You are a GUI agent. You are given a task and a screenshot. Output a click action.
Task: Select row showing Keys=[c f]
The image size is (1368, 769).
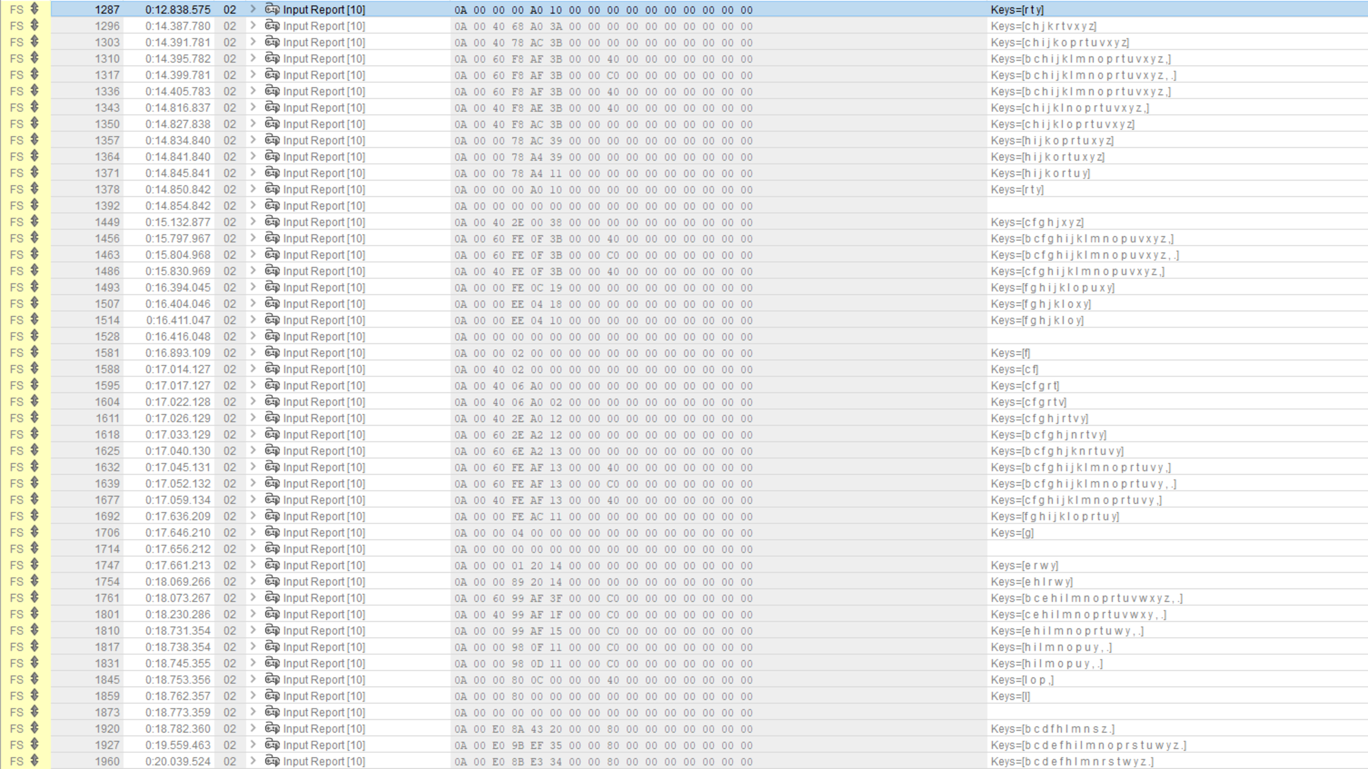point(1014,370)
